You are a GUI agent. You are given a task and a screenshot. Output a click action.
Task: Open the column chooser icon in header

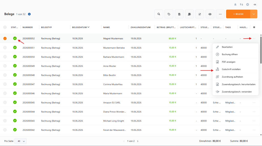click(x=254, y=27)
